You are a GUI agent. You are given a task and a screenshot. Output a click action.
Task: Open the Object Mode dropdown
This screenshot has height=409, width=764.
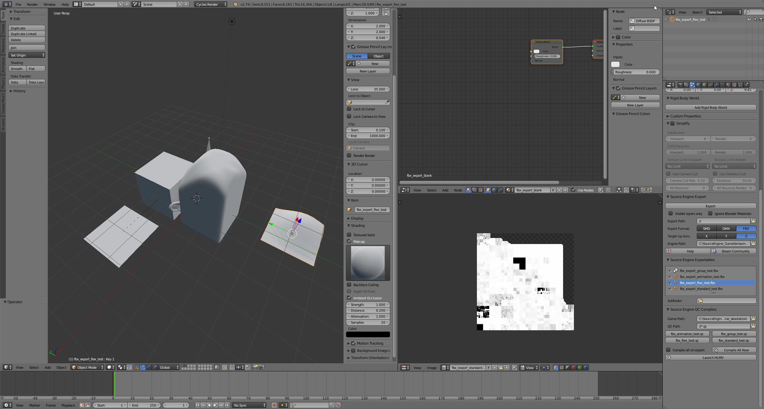[87, 367]
